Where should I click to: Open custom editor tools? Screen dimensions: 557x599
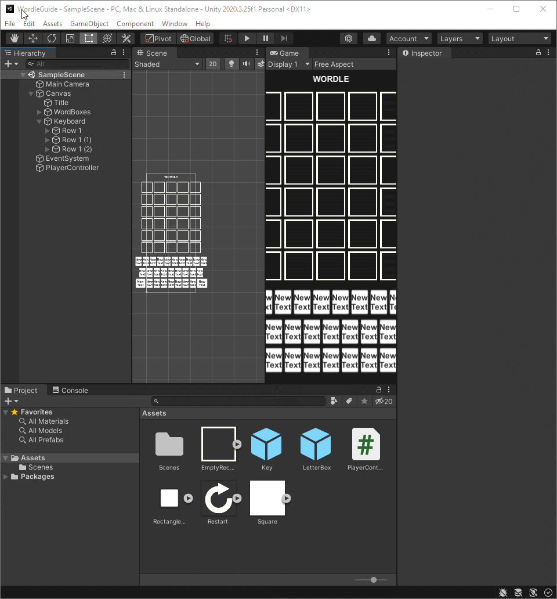tap(126, 38)
